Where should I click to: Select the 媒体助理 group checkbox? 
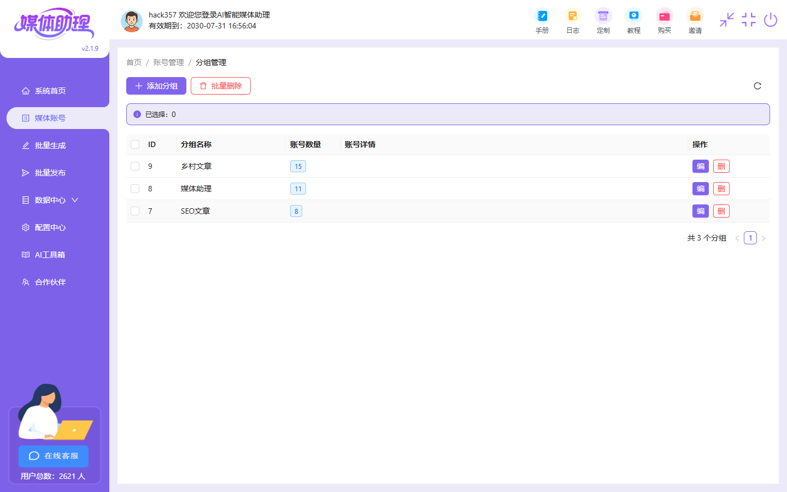135,189
